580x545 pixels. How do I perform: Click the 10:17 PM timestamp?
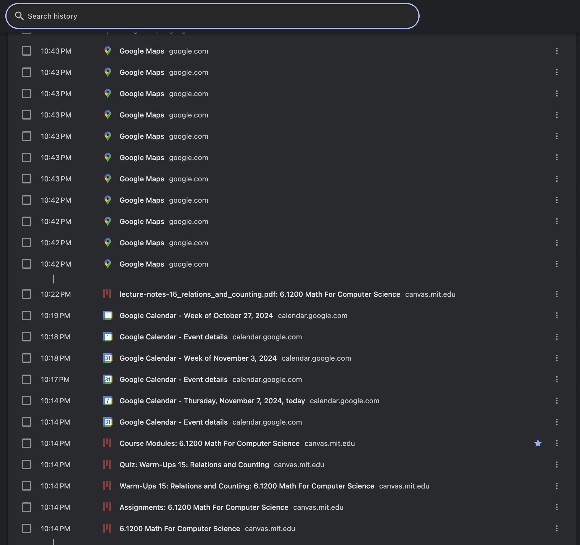[x=55, y=379]
